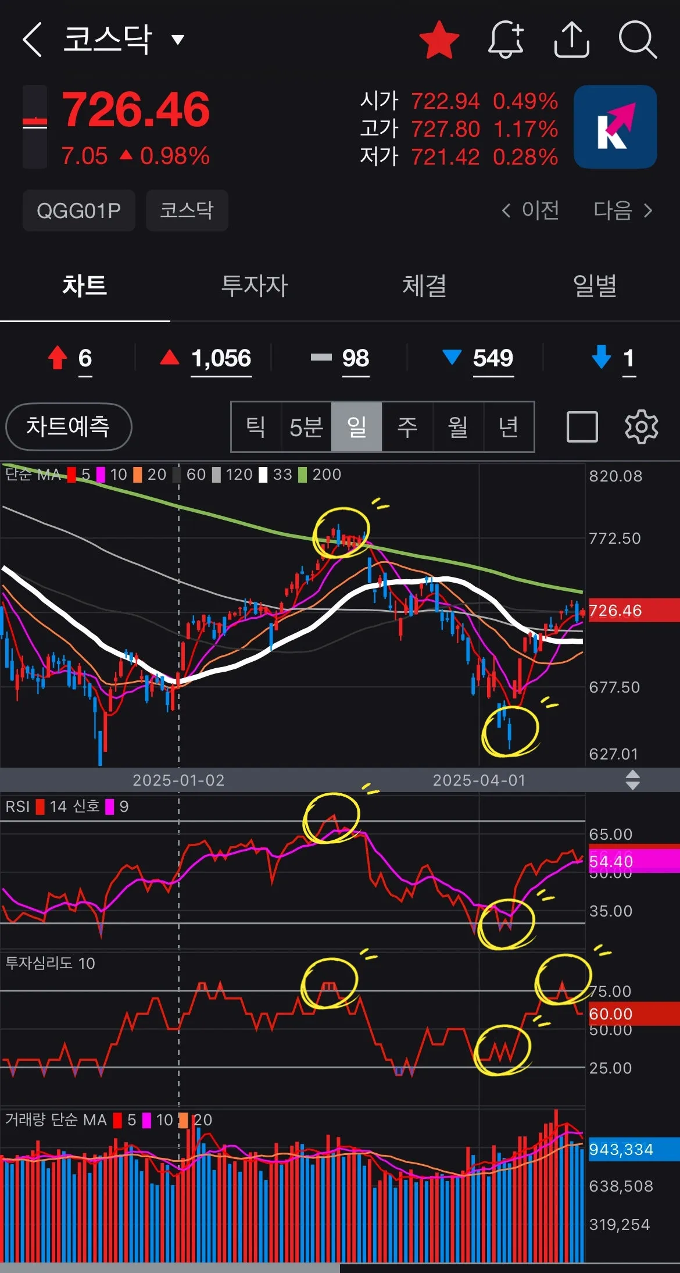
Task: Tap the chart resize up-down arrows
Action: 633,780
